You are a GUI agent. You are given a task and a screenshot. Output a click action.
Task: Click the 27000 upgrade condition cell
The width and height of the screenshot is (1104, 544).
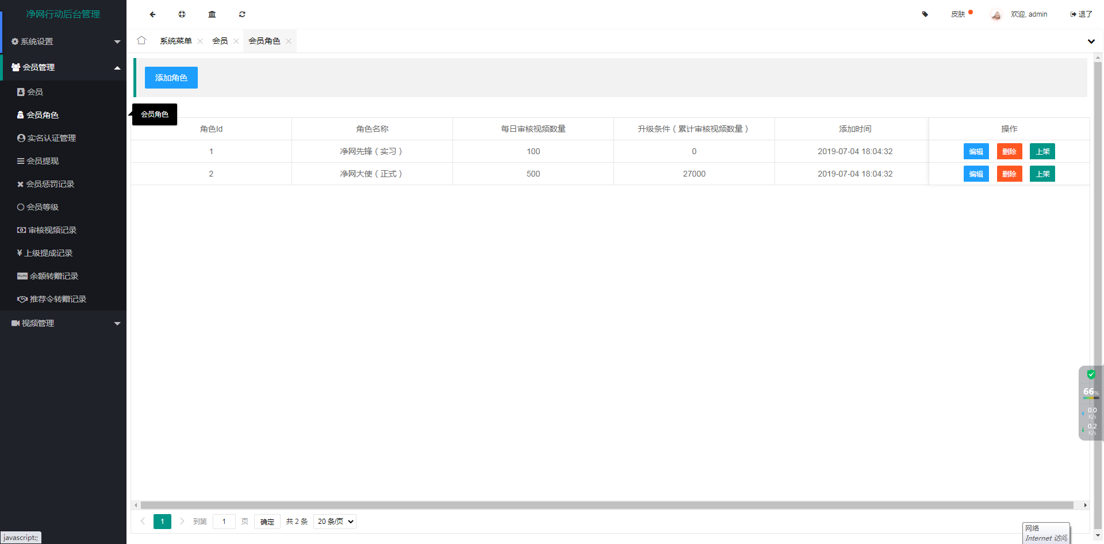point(694,174)
